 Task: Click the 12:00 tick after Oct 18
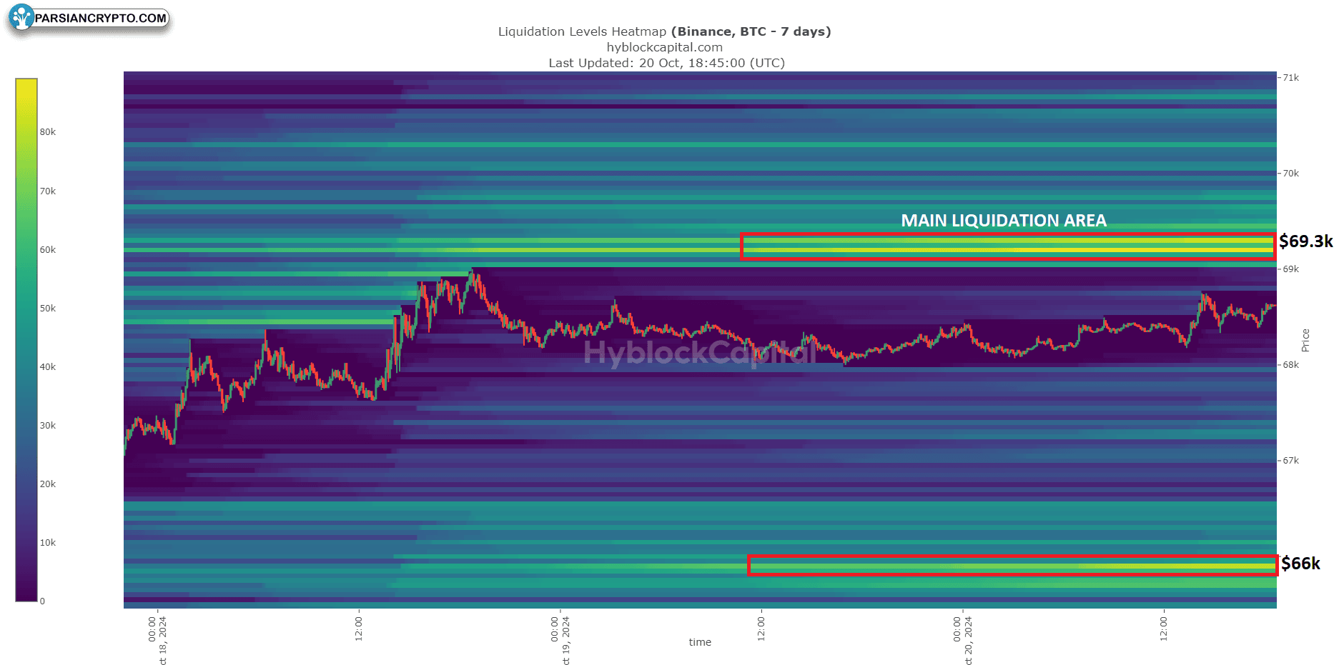tap(359, 629)
